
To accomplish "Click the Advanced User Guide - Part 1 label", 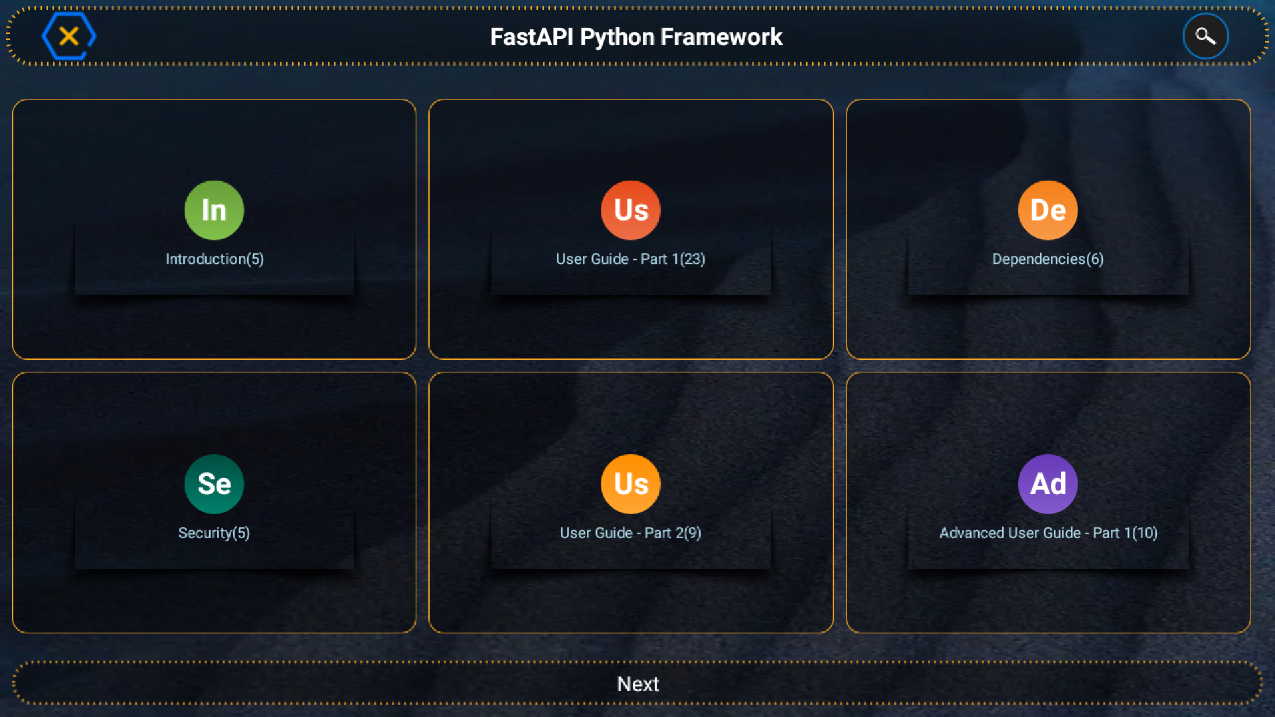I will (x=1047, y=532).
